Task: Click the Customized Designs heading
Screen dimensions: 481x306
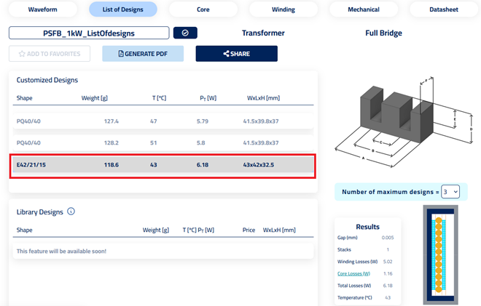Action: 47,80
